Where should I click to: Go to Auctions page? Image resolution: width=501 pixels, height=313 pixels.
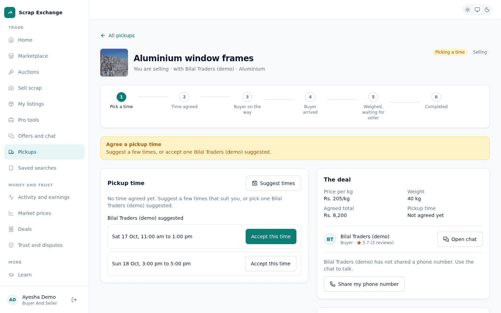44,72
